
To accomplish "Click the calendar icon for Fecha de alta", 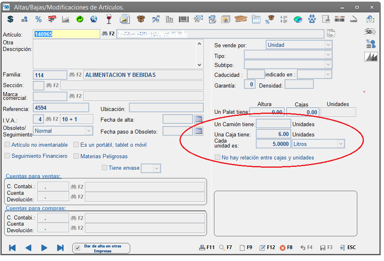I will coord(199,120).
